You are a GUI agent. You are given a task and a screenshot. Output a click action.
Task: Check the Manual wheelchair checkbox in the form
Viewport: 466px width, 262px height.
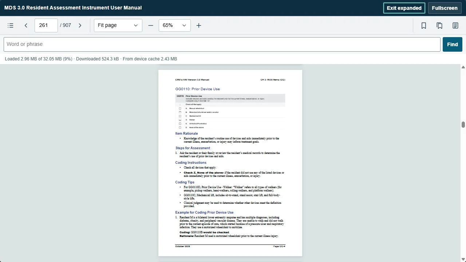pos(180,108)
